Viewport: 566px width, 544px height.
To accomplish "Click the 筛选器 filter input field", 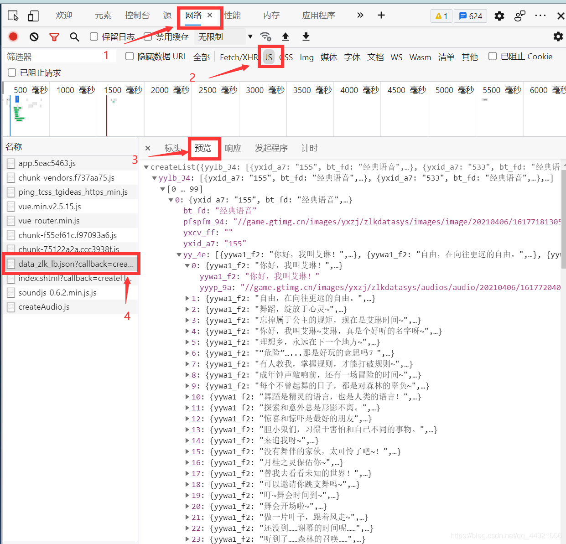I will click(x=59, y=57).
